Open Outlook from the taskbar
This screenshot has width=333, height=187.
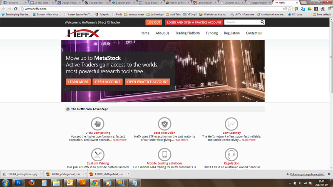(x=70, y=182)
